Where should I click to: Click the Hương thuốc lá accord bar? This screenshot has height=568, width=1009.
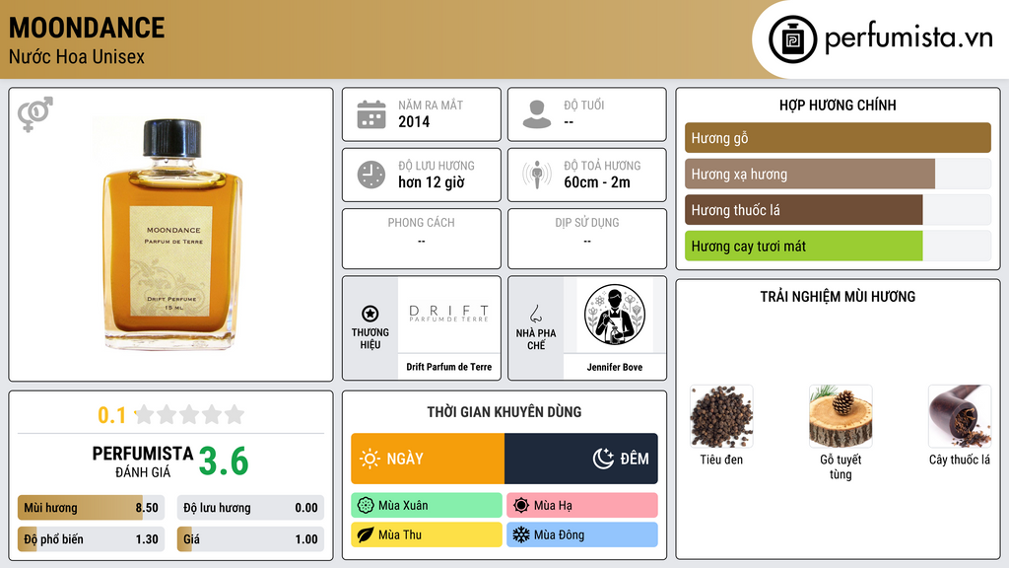[838, 210]
